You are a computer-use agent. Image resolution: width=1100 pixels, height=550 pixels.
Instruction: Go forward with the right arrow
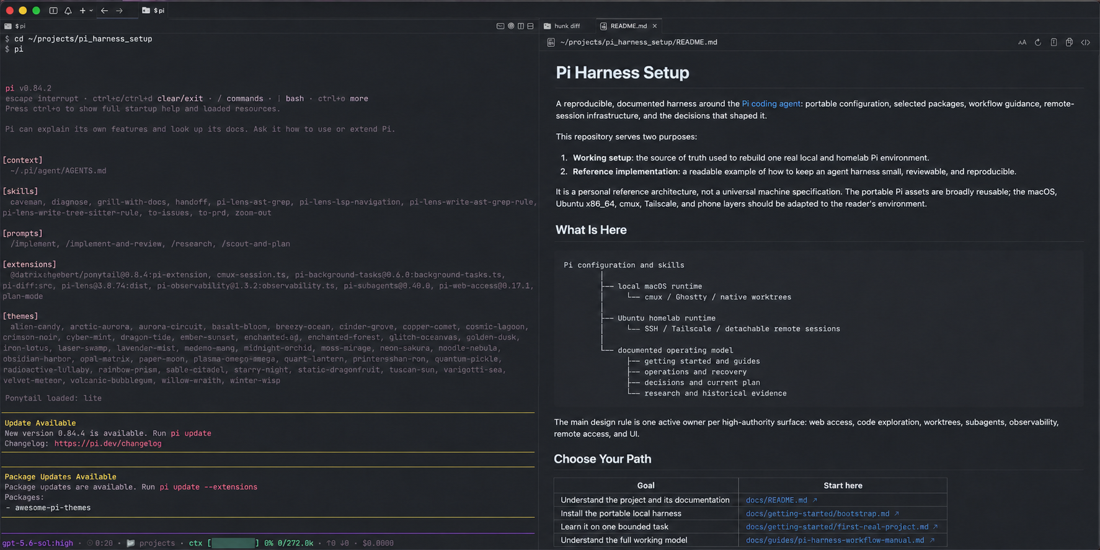[x=119, y=11]
